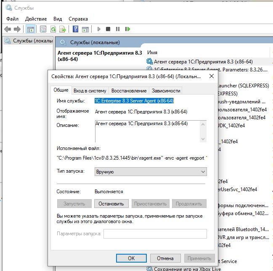Select the launcher (SQLEXPRESS) service row
Viewport: 273px width, 271px height.
(244, 86)
